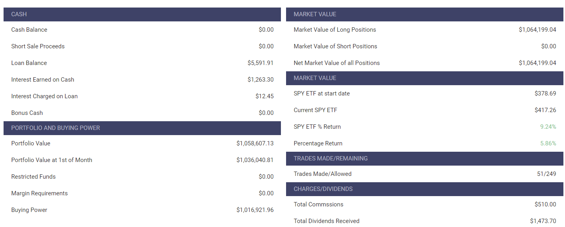Click the Buying Power value $1,016,921.96

(x=255, y=210)
